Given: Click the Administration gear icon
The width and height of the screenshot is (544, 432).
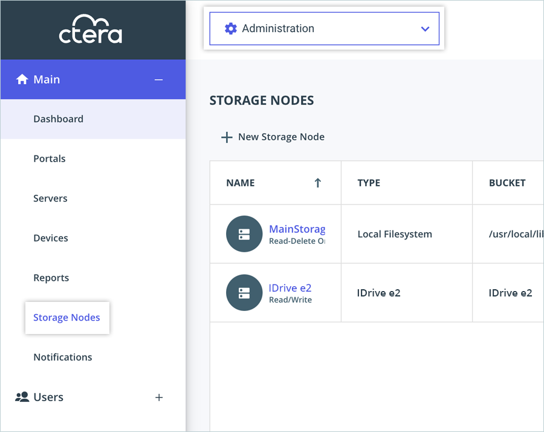Looking at the screenshot, I should tap(230, 28).
